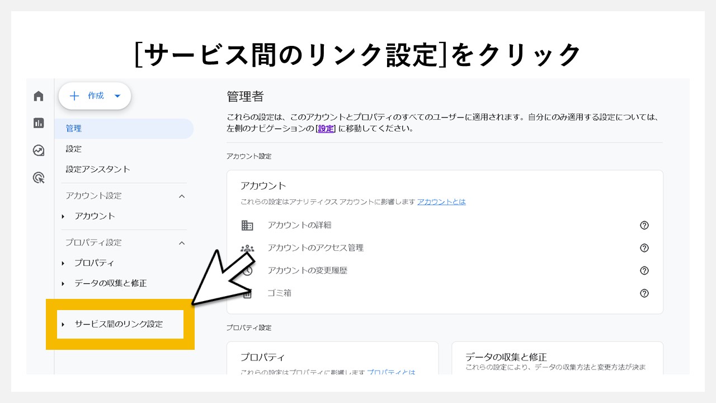Click the help icon beside アカウントのアクセス管理
This screenshot has height=403, width=716.
(x=644, y=248)
